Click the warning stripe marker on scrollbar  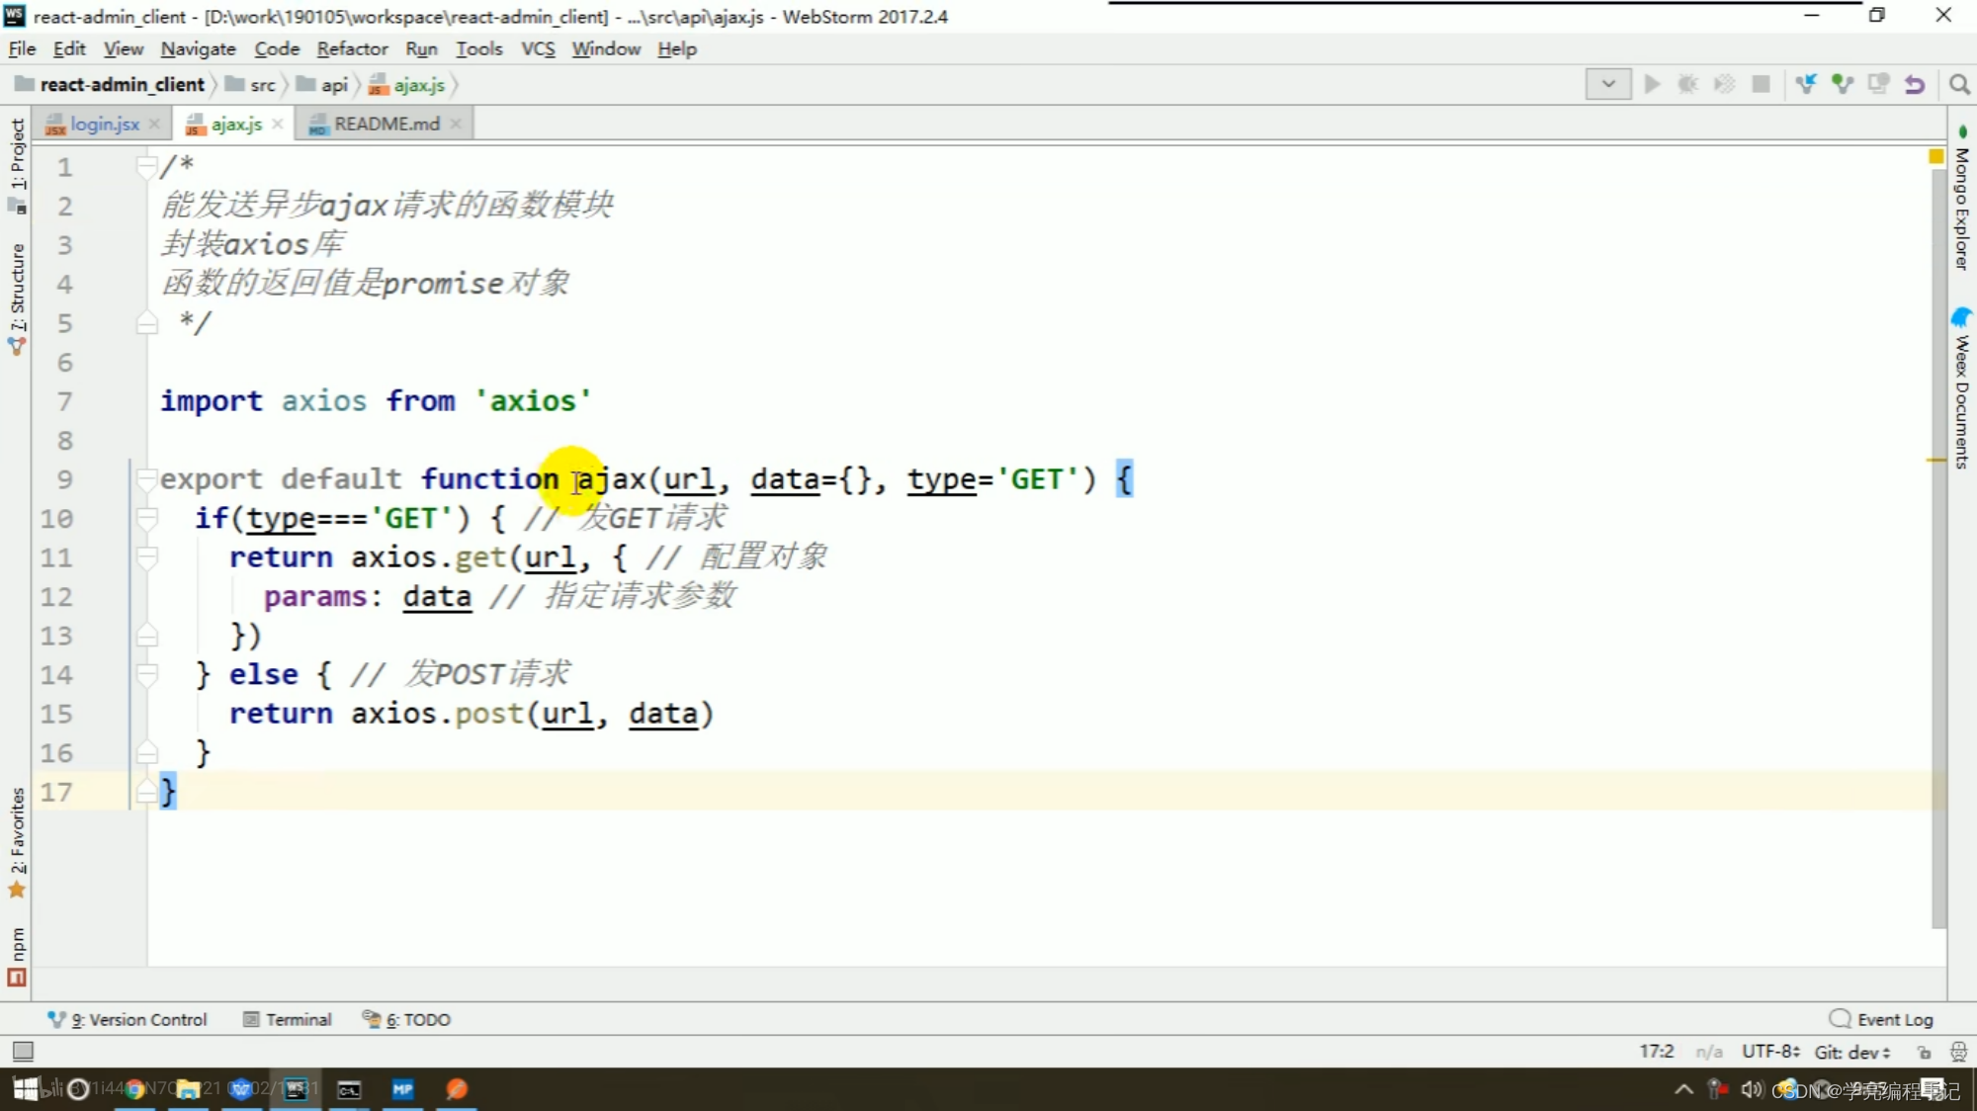(x=1935, y=461)
